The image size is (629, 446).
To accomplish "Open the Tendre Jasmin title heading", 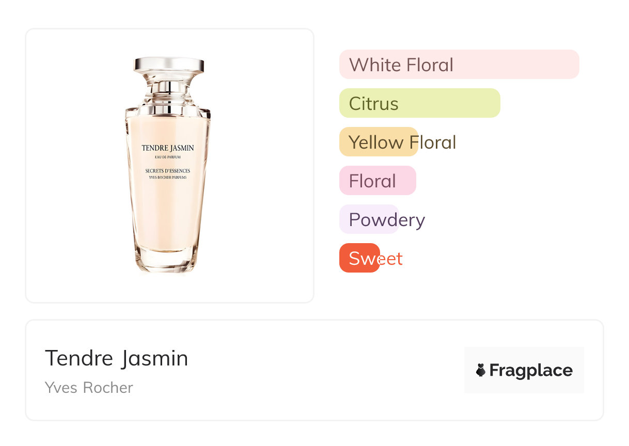I will (x=117, y=358).
